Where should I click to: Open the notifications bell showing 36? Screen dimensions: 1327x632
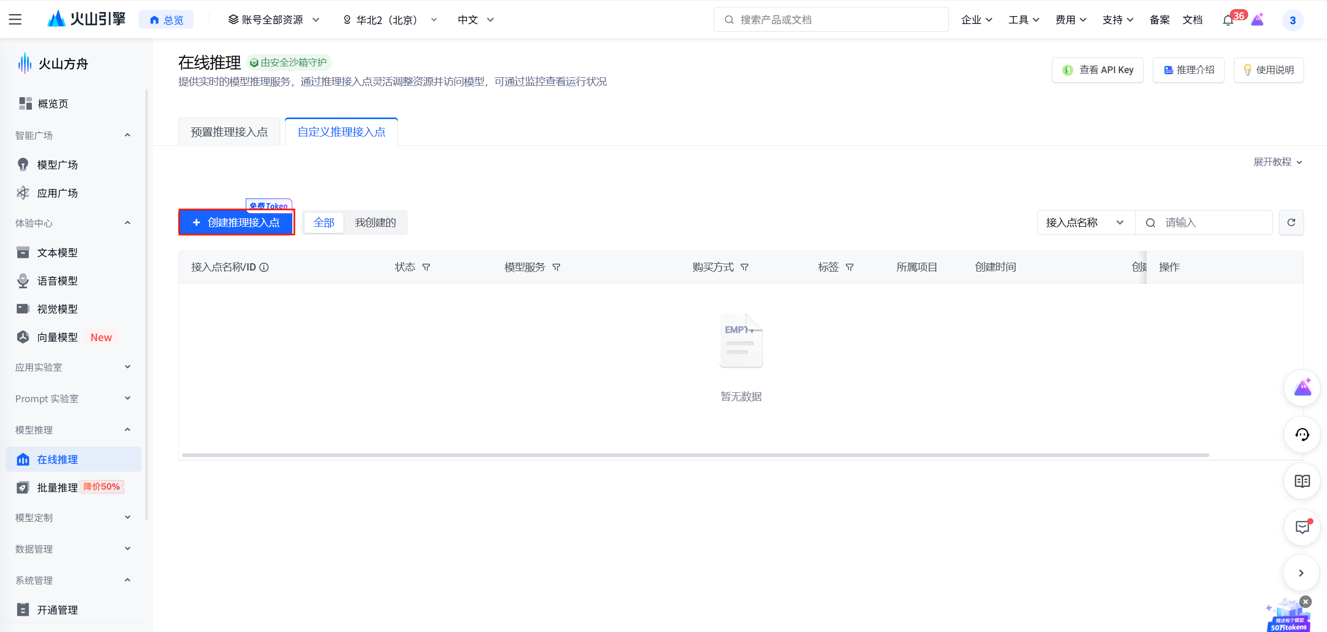(1228, 19)
